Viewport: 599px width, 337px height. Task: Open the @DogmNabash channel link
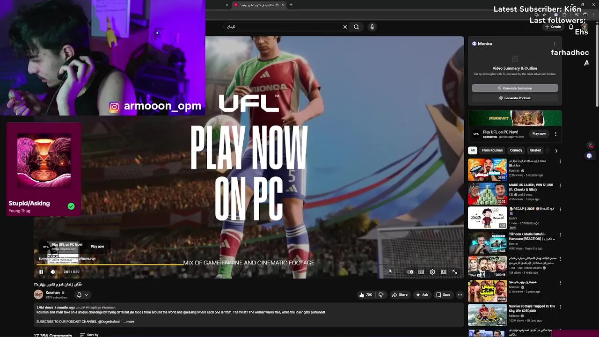click(110, 322)
